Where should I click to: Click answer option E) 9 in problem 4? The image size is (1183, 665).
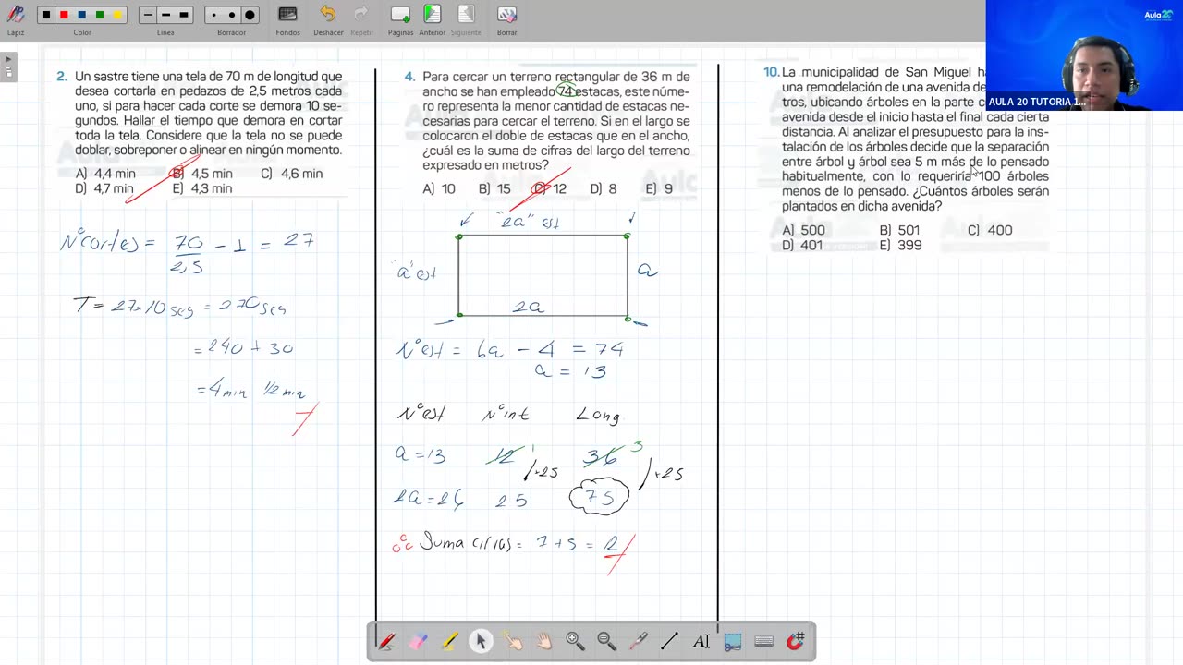tap(659, 188)
